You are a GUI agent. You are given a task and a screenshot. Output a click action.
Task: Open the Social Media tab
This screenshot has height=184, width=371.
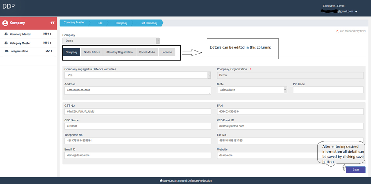(x=147, y=52)
